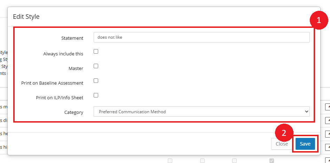Click the leftmost unchecked checkbox below dialog
This screenshot has width=330, height=163.
(170, 161)
